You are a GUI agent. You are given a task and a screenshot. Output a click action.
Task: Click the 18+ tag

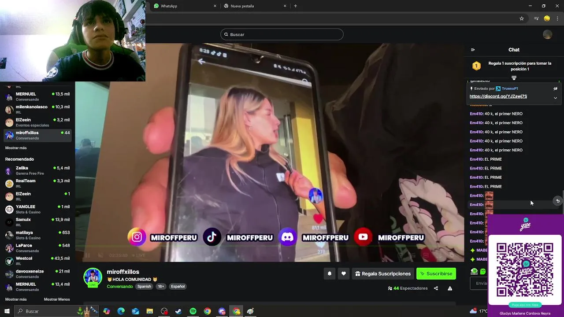coord(161,286)
